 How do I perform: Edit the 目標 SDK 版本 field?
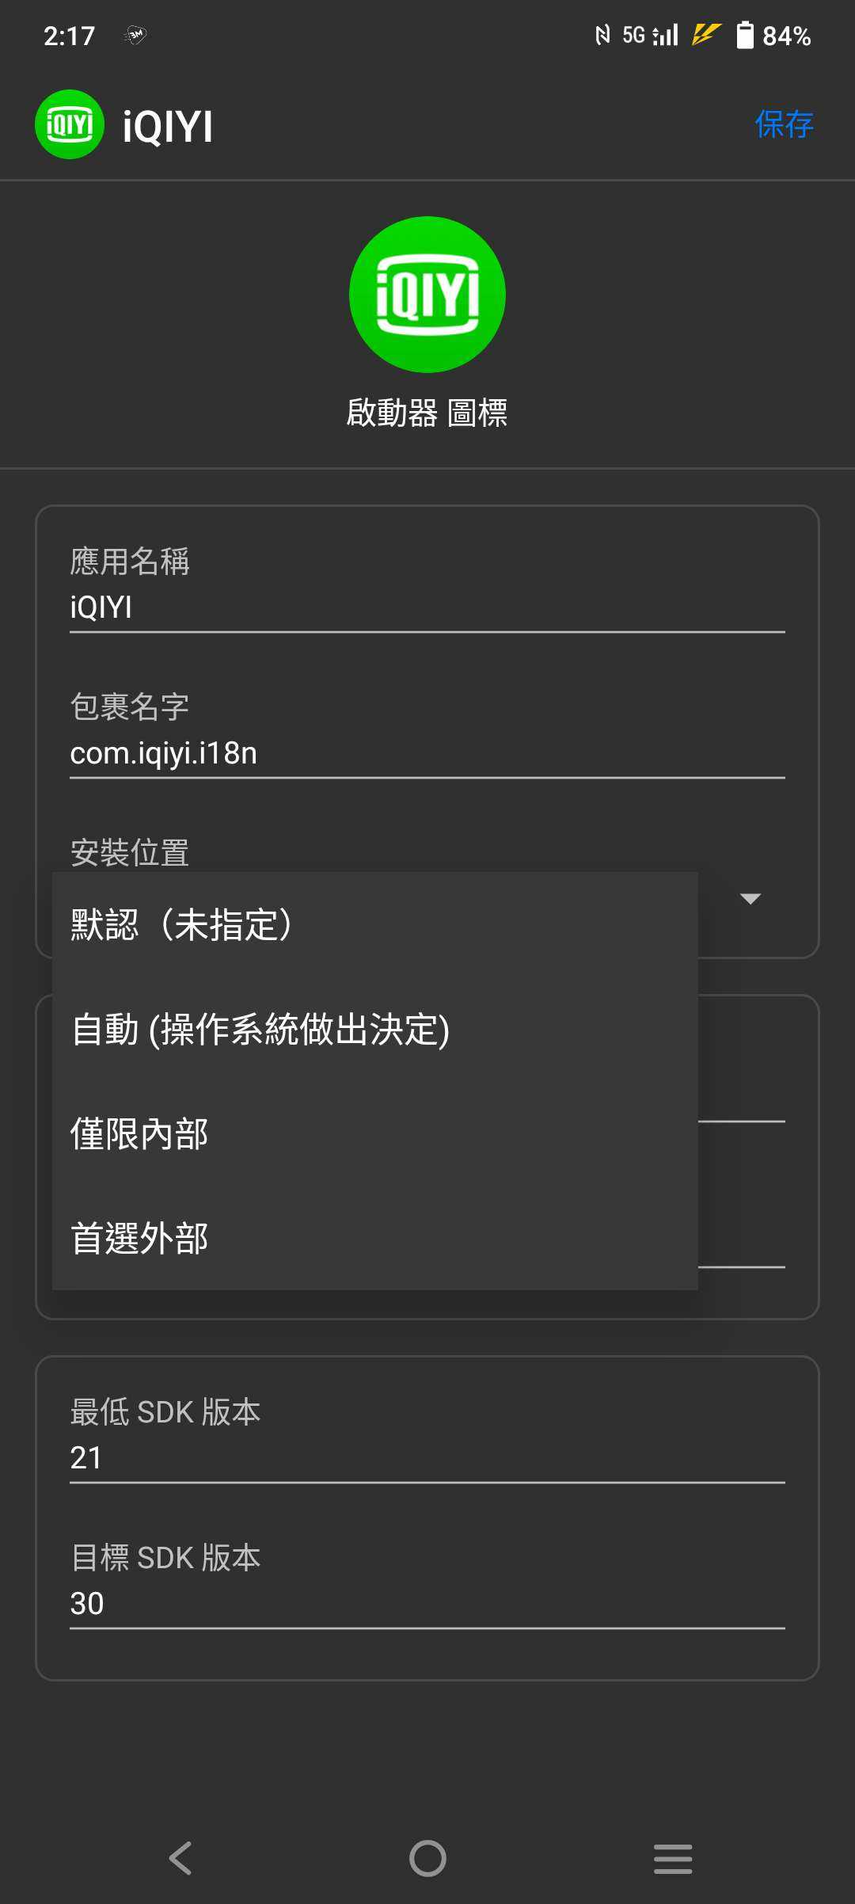[x=427, y=1603]
